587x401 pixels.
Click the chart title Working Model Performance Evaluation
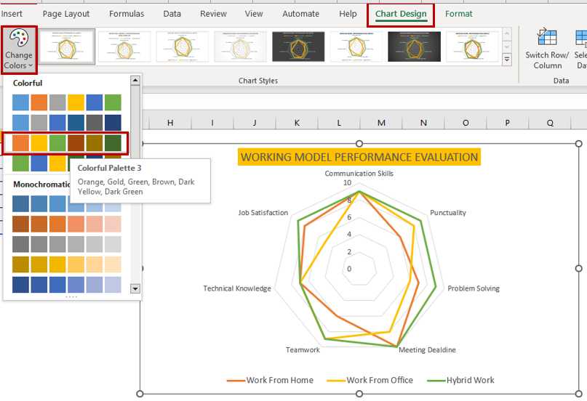click(x=359, y=157)
